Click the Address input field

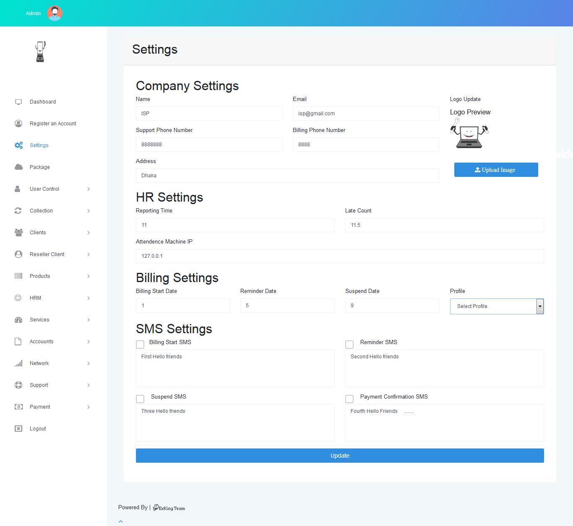pyautogui.click(x=288, y=176)
